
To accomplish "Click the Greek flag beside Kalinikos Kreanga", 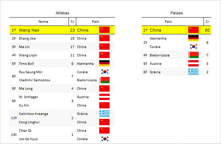I will (104, 114).
